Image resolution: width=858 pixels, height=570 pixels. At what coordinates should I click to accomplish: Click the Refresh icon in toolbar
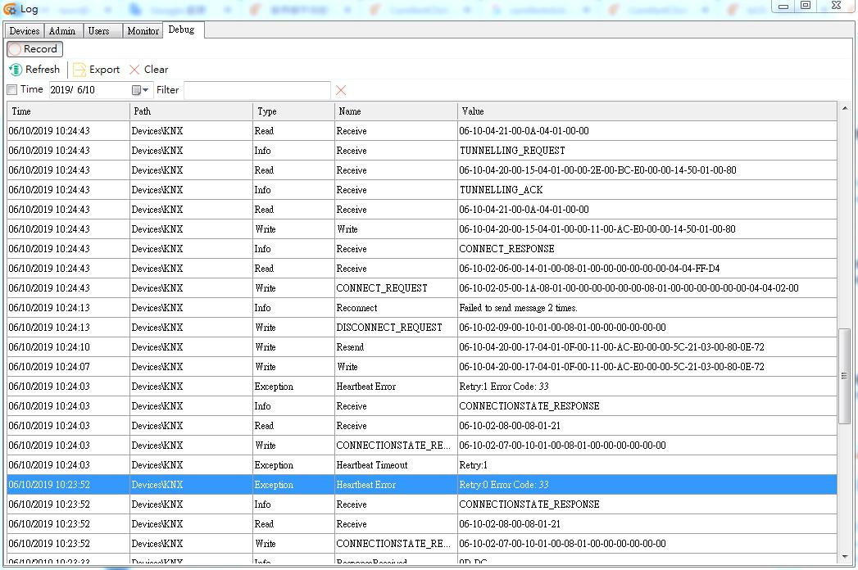[16, 70]
